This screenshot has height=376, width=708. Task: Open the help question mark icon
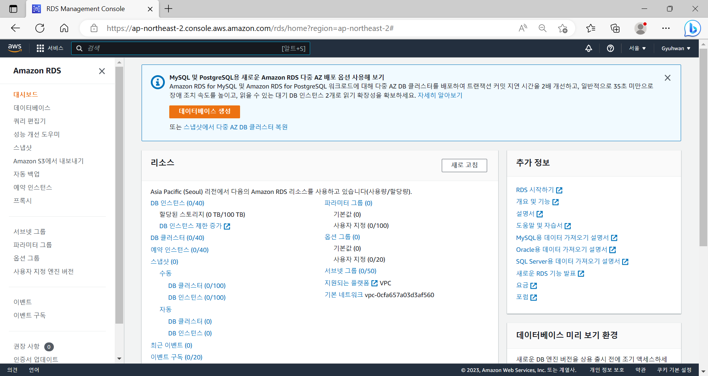tap(610, 48)
